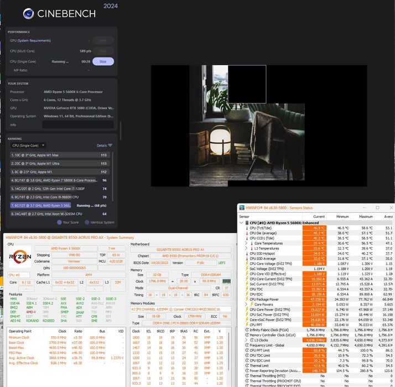Click the ranking list vertical scrollbar

point(112,176)
